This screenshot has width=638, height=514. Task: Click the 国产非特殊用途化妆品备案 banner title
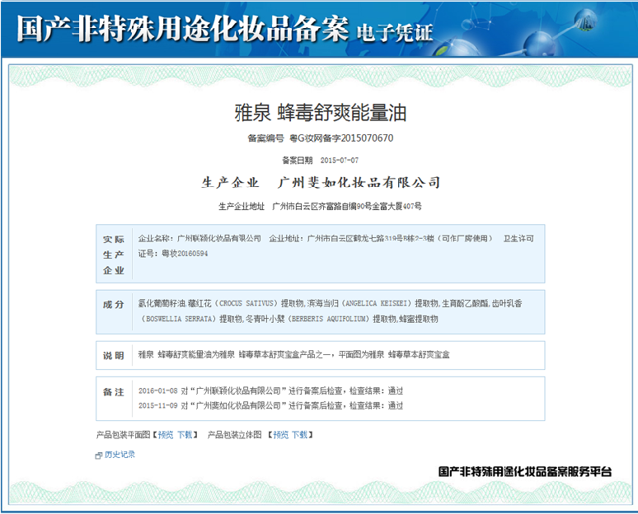[x=182, y=29]
